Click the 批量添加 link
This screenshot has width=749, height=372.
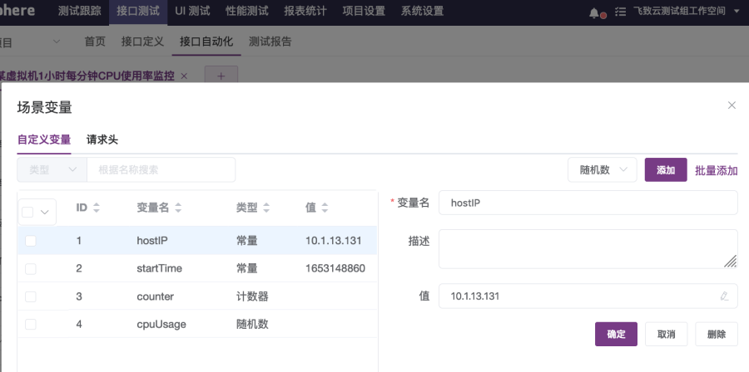pyautogui.click(x=716, y=170)
